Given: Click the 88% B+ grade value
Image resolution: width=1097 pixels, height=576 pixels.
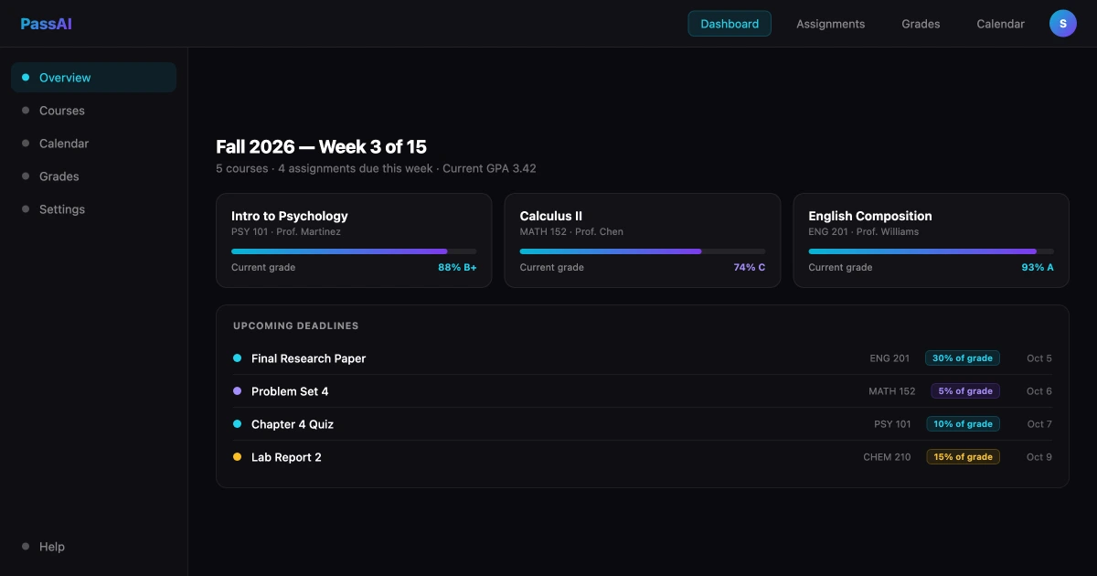Looking at the screenshot, I should [457, 268].
